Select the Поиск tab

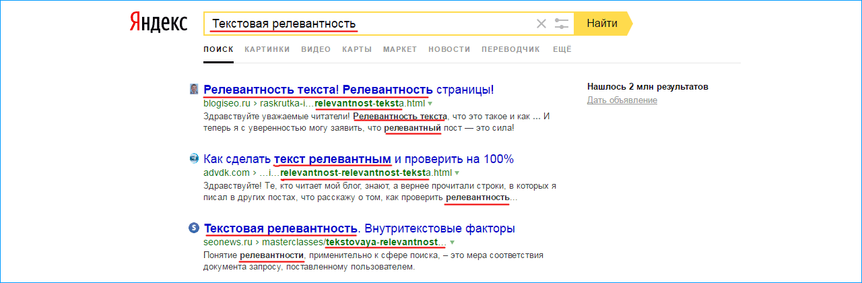tap(218, 49)
